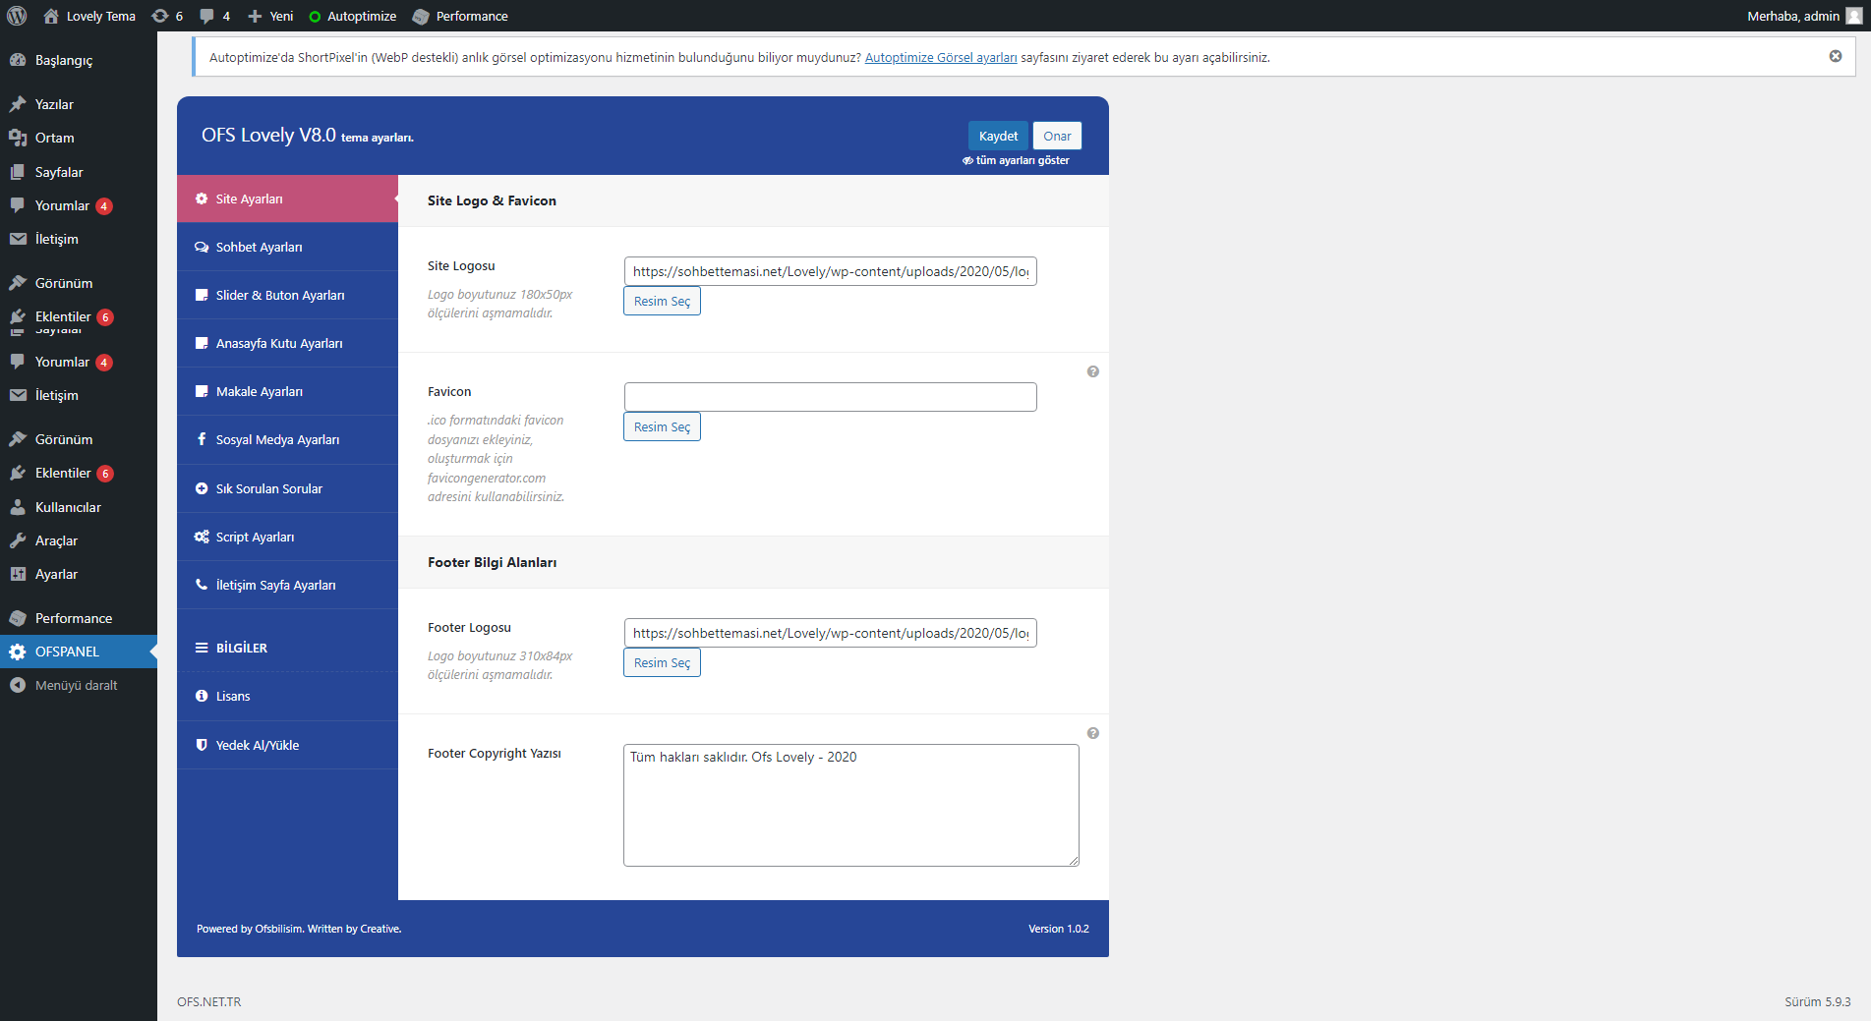Open the Autoptimize Görsel ayarları link
Screen dimensions: 1871x1021
click(941, 57)
